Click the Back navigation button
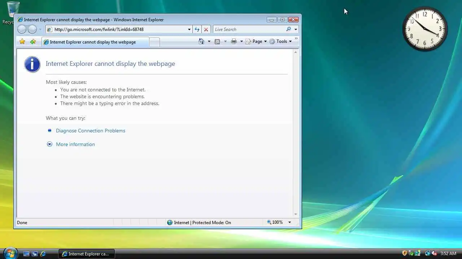The height and width of the screenshot is (259, 462). (22, 29)
